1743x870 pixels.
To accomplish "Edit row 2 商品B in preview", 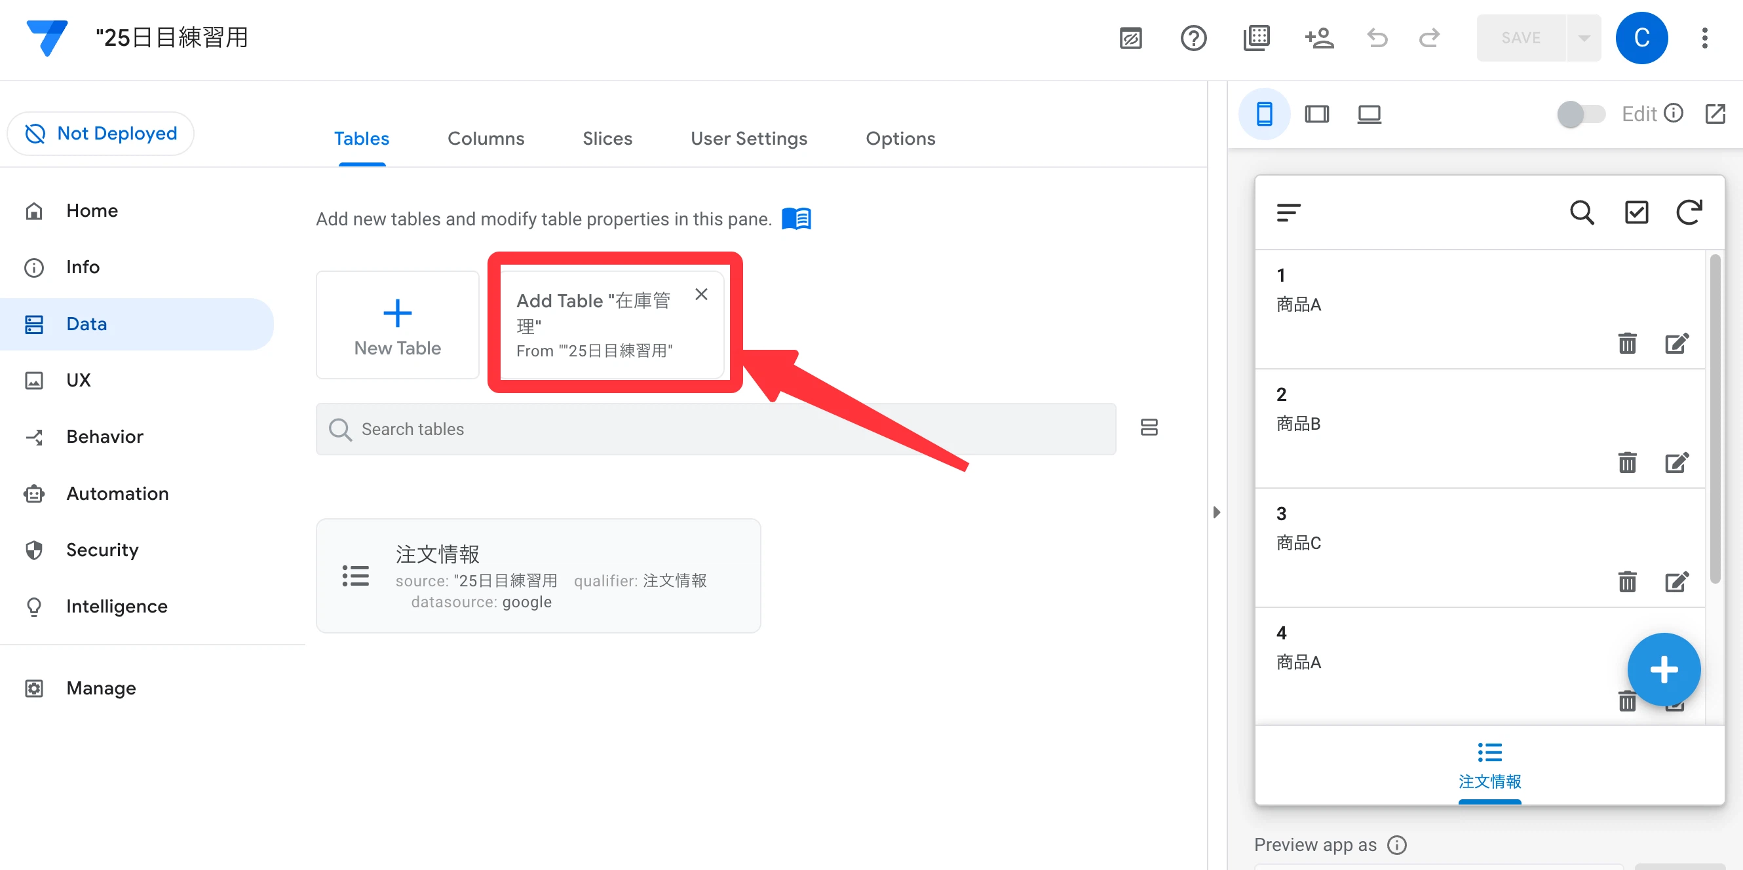I will tap(1677, 463).
